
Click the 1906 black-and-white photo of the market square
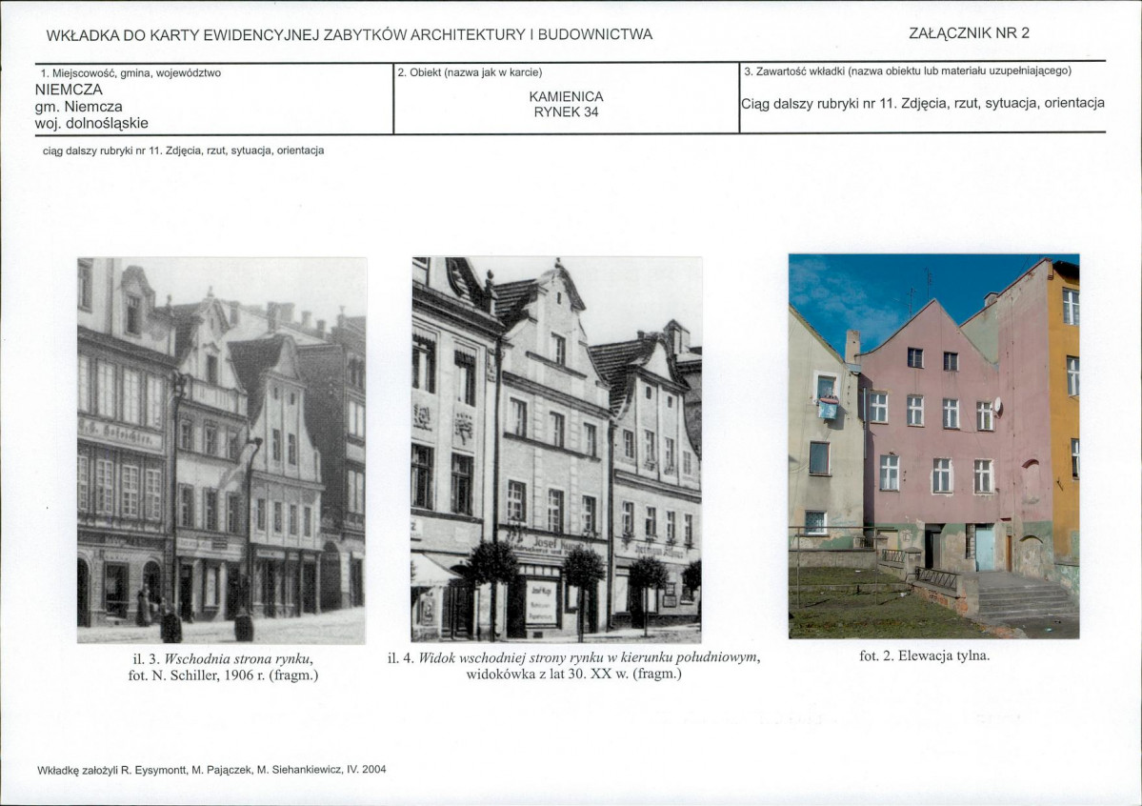coord(221,451)
